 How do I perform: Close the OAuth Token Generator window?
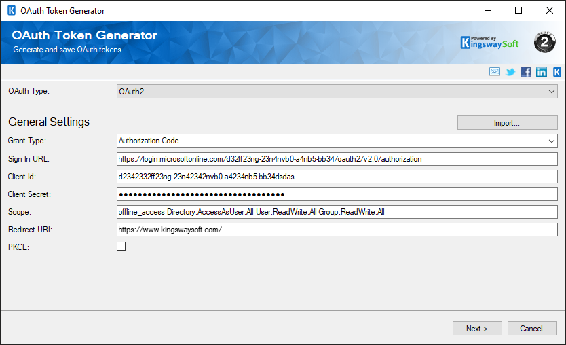(x=550, y=10)
